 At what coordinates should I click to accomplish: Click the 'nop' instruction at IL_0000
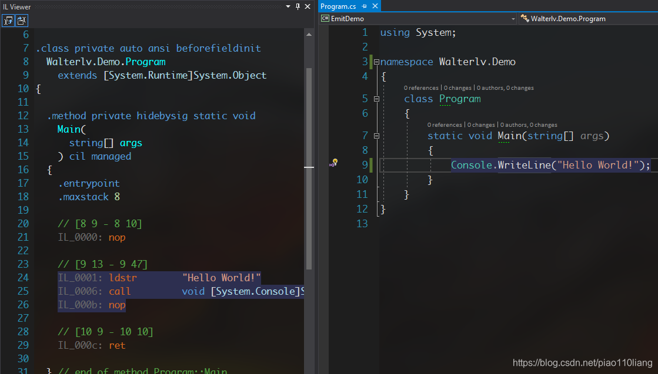[116, 237]
